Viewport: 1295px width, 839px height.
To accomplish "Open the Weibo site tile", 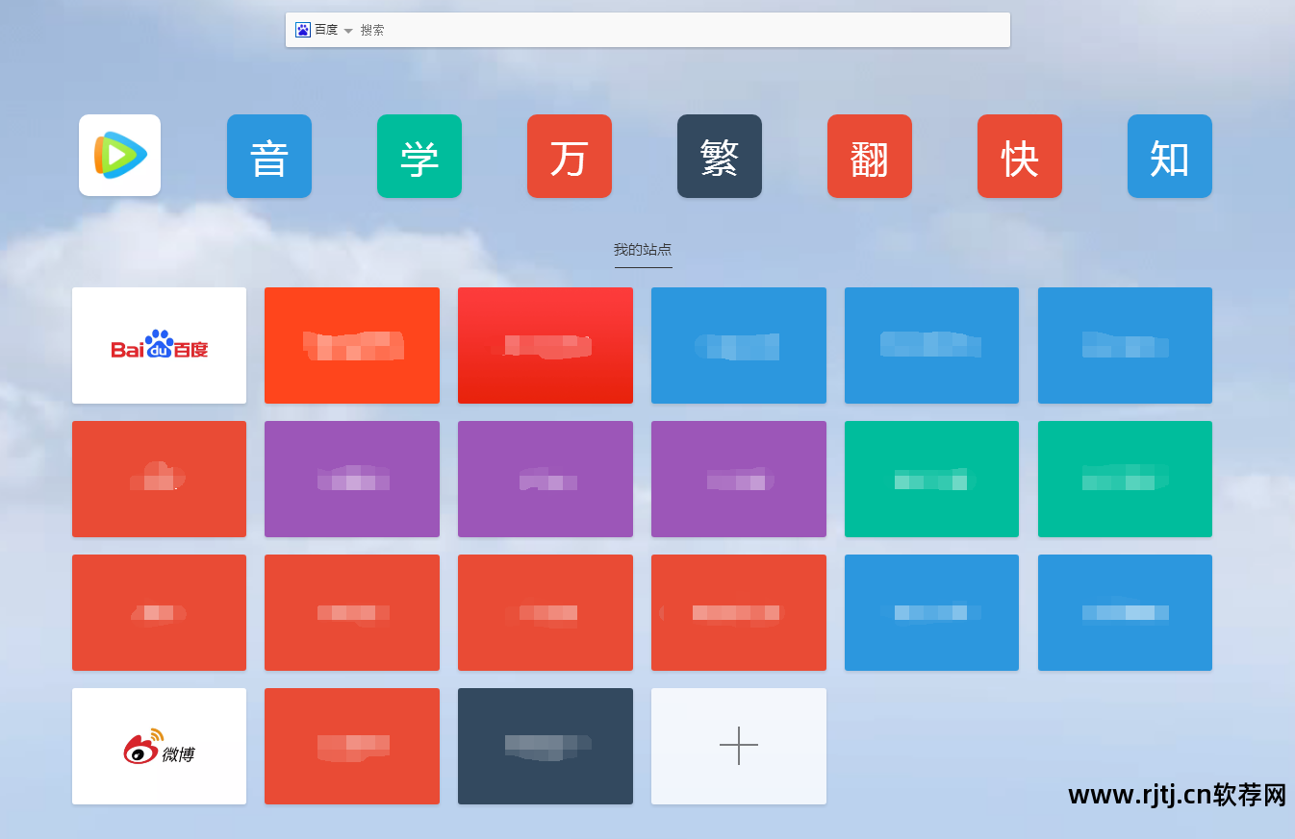I will pos(159,746).
